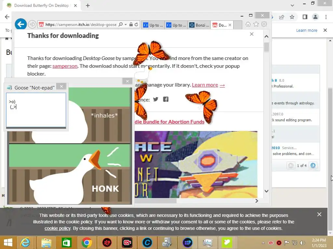Switch to the second 'Up to ...' tab

pyautogui.click(x=176, y=25)
